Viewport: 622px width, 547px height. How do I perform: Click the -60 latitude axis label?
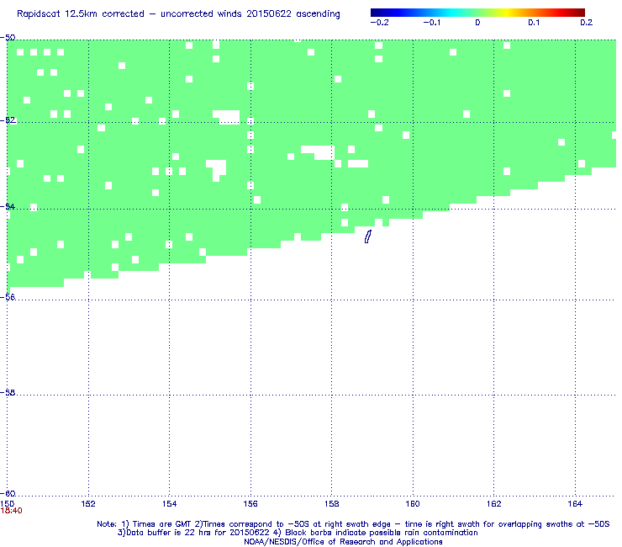pyautogui.click(x=8, y=493)
